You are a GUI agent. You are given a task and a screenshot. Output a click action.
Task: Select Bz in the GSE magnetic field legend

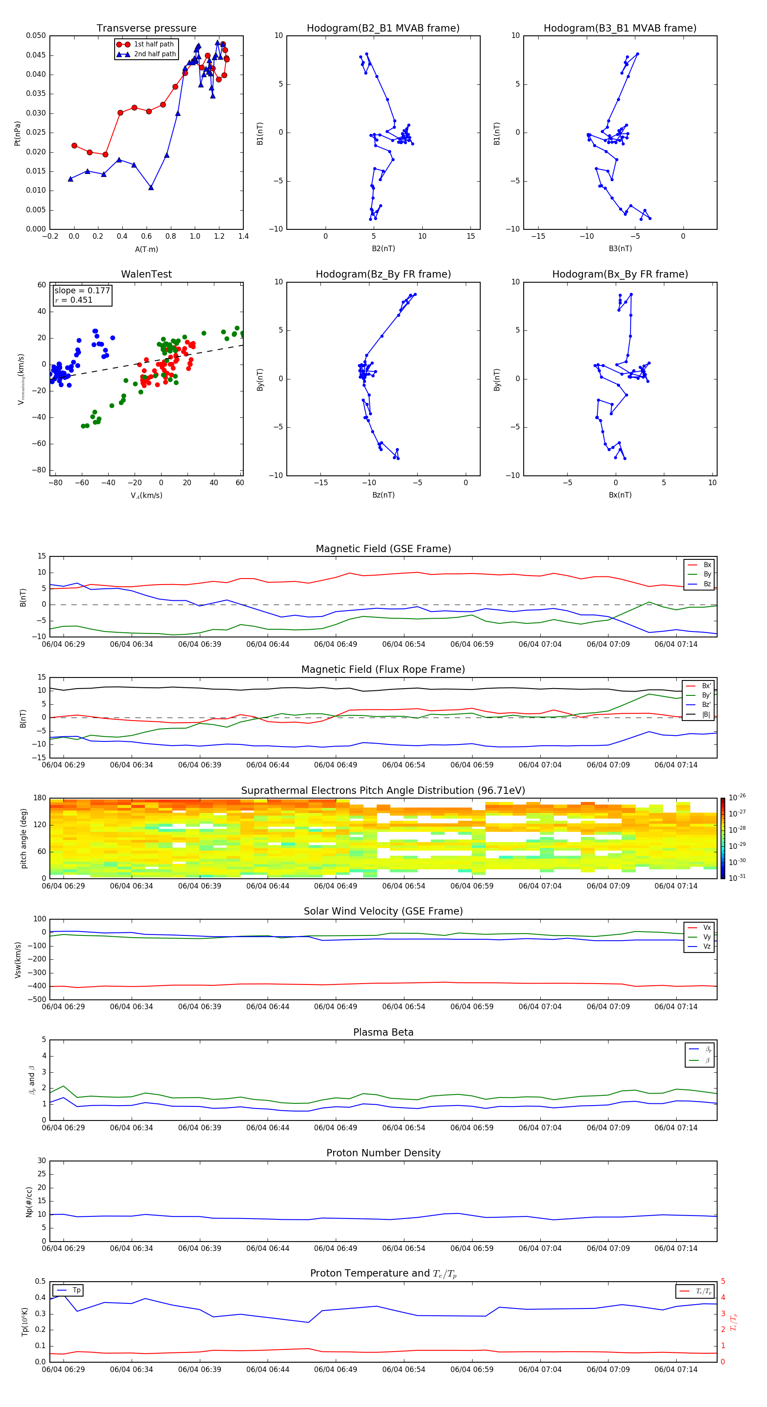[699, 584]
